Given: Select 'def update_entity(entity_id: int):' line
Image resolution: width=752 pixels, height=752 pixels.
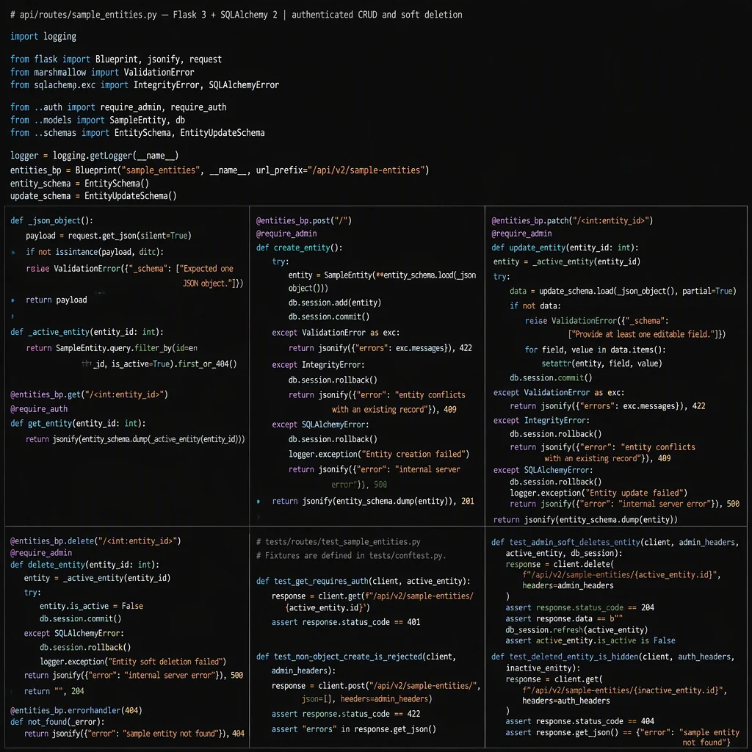Looking at the screenshot, I should pyautogui.click(x=565, y=247).
